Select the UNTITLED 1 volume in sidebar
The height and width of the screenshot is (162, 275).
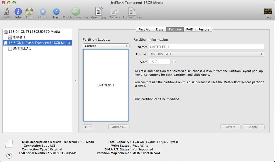coord(37,48)
